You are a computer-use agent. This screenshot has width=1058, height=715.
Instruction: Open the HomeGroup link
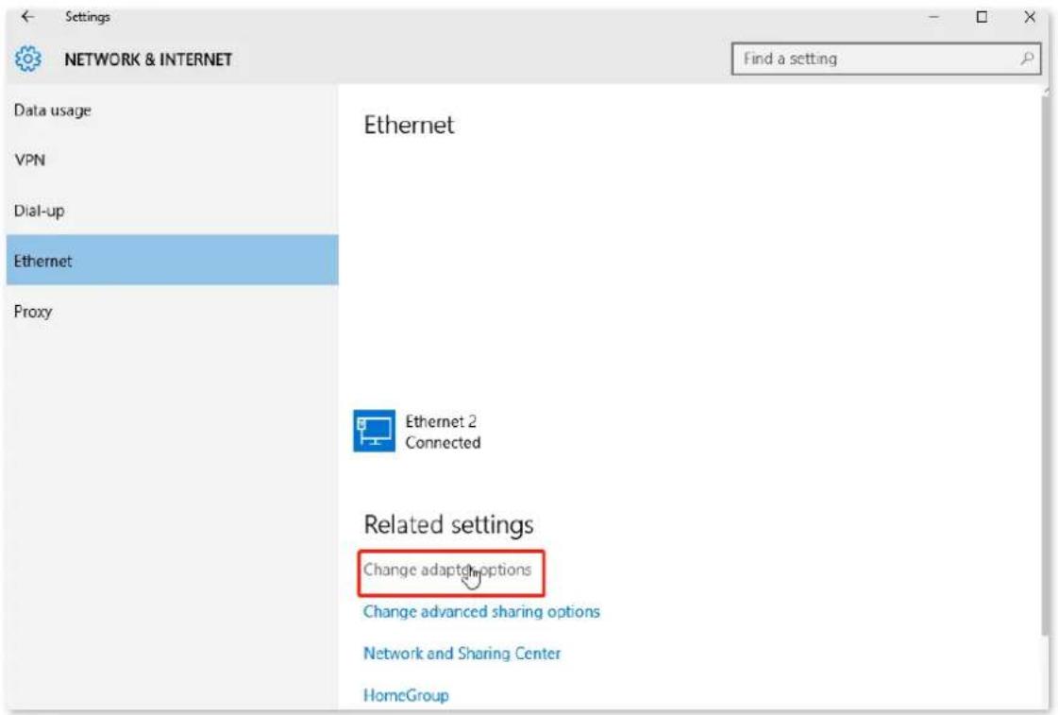(x=406, y=695)
